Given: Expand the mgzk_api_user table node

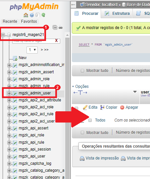Looking at the screenshot, I should pos(9,157).
